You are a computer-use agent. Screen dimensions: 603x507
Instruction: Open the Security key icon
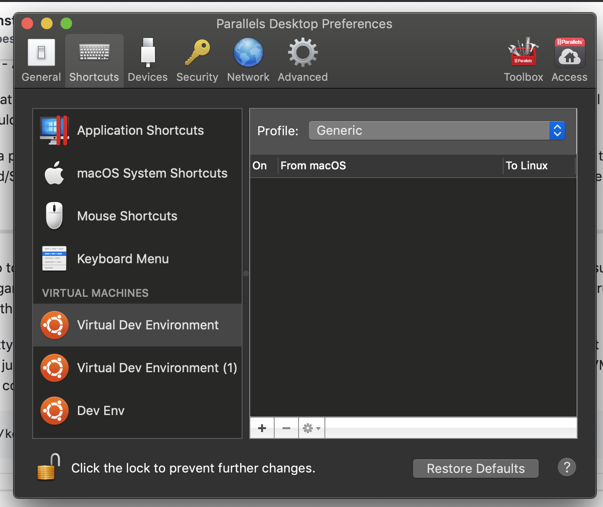tap(197, 53)
